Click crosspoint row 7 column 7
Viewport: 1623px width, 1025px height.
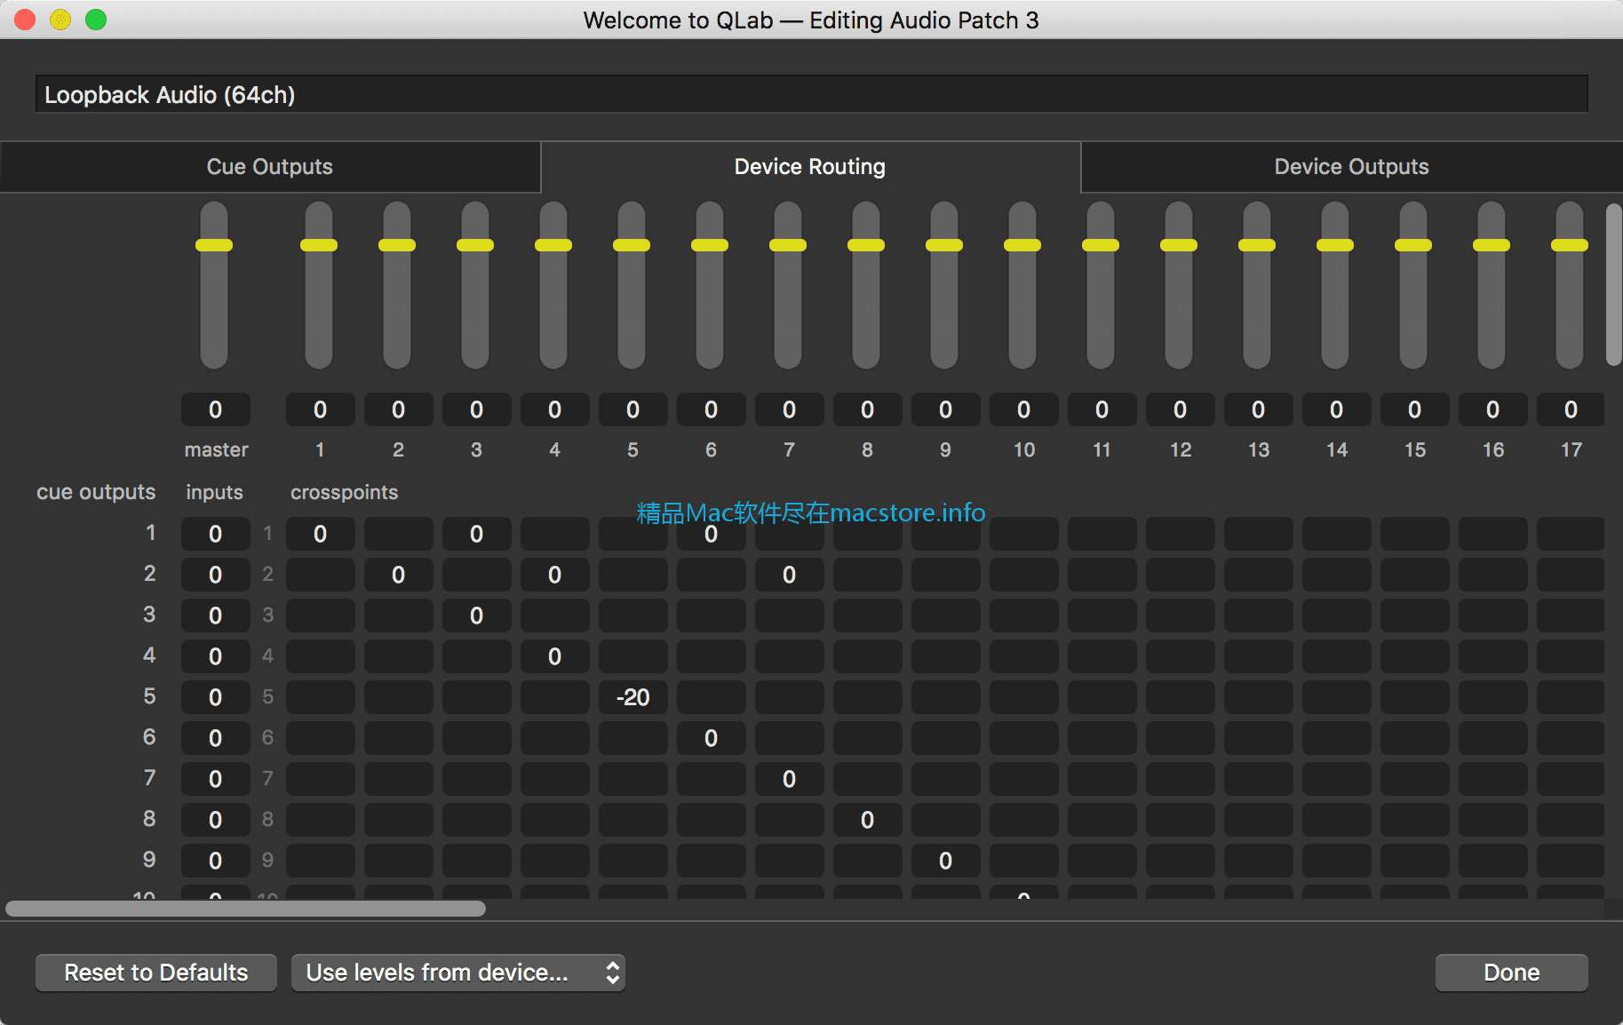pyautogui.click(x=789, y=779)
